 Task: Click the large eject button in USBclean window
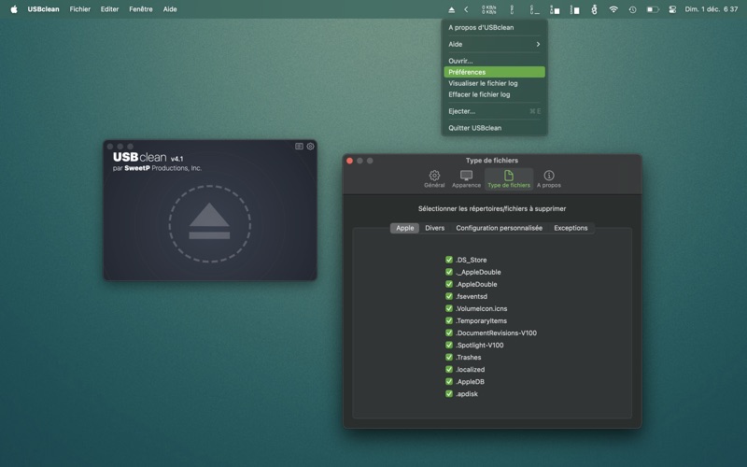coord(209,223)
